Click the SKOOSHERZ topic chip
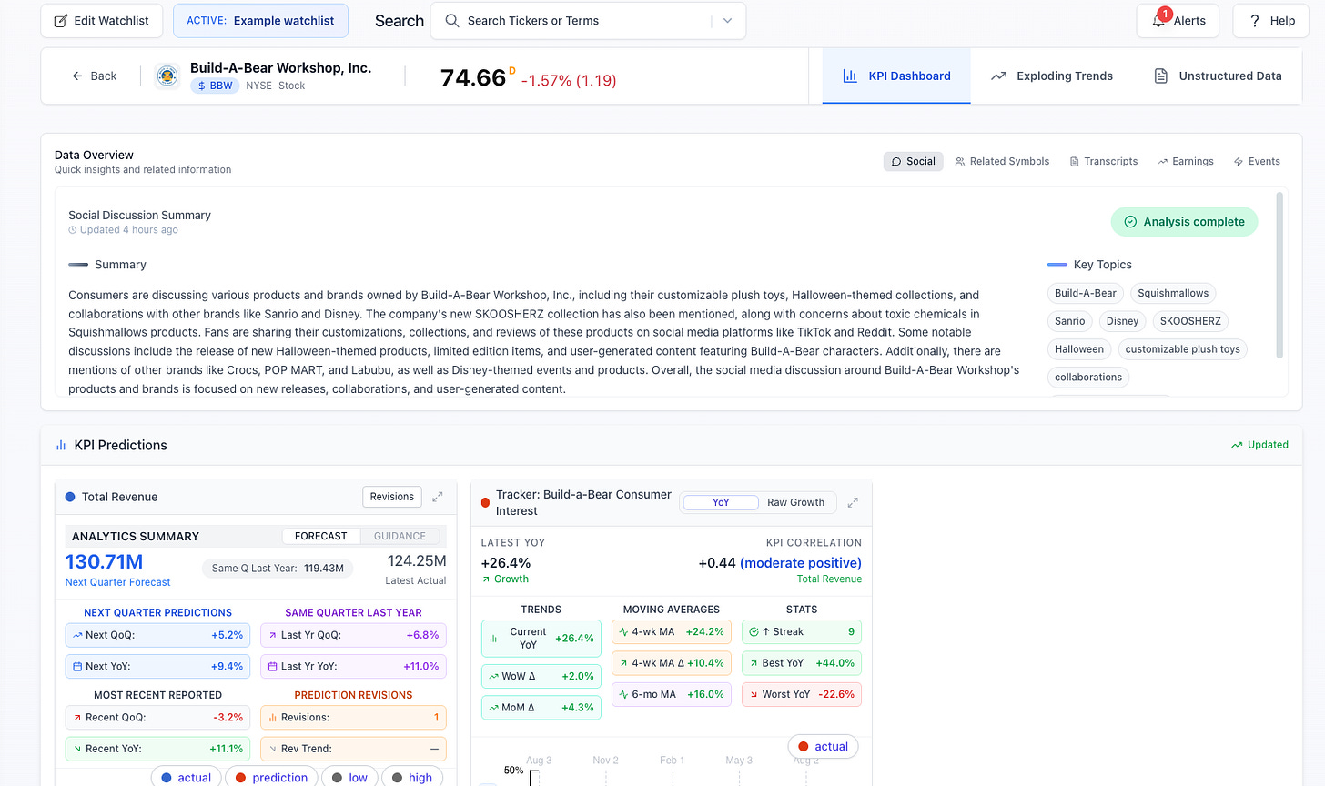The height and width of the screenshot is (786, 1325). click(x=1190, y=321)
